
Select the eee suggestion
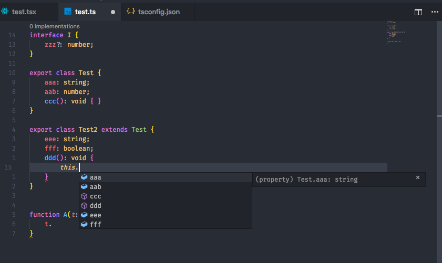(x=166, y=215)
